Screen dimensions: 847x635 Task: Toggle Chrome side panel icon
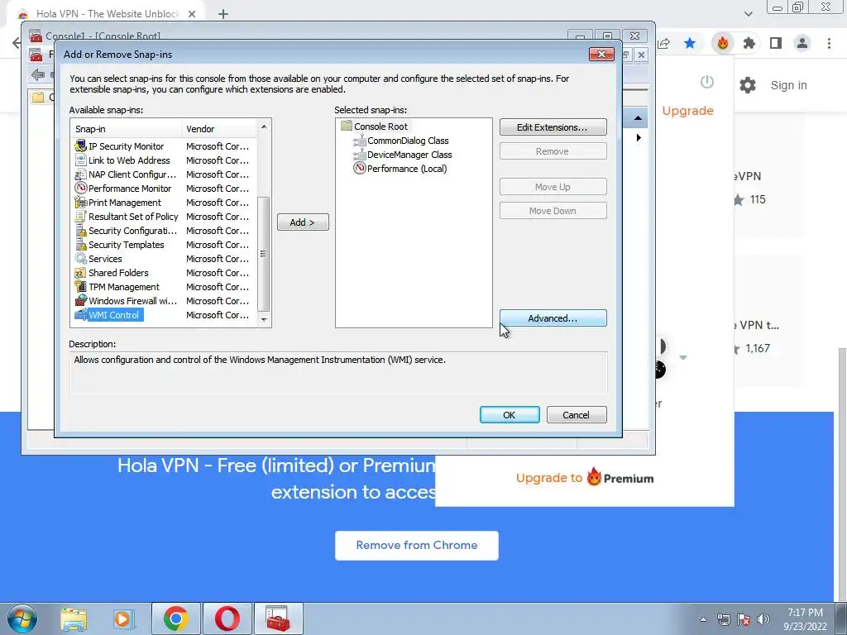click(776, 43)
